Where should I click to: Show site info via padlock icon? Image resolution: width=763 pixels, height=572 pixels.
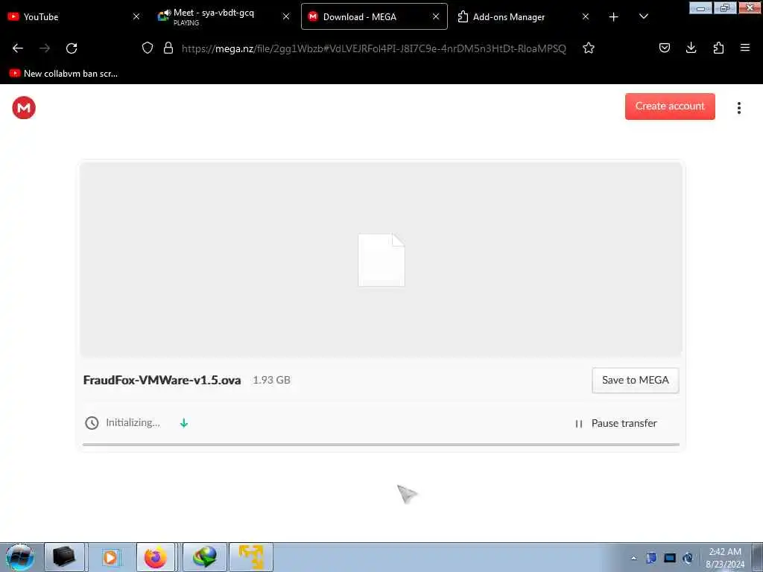[168, 48]
